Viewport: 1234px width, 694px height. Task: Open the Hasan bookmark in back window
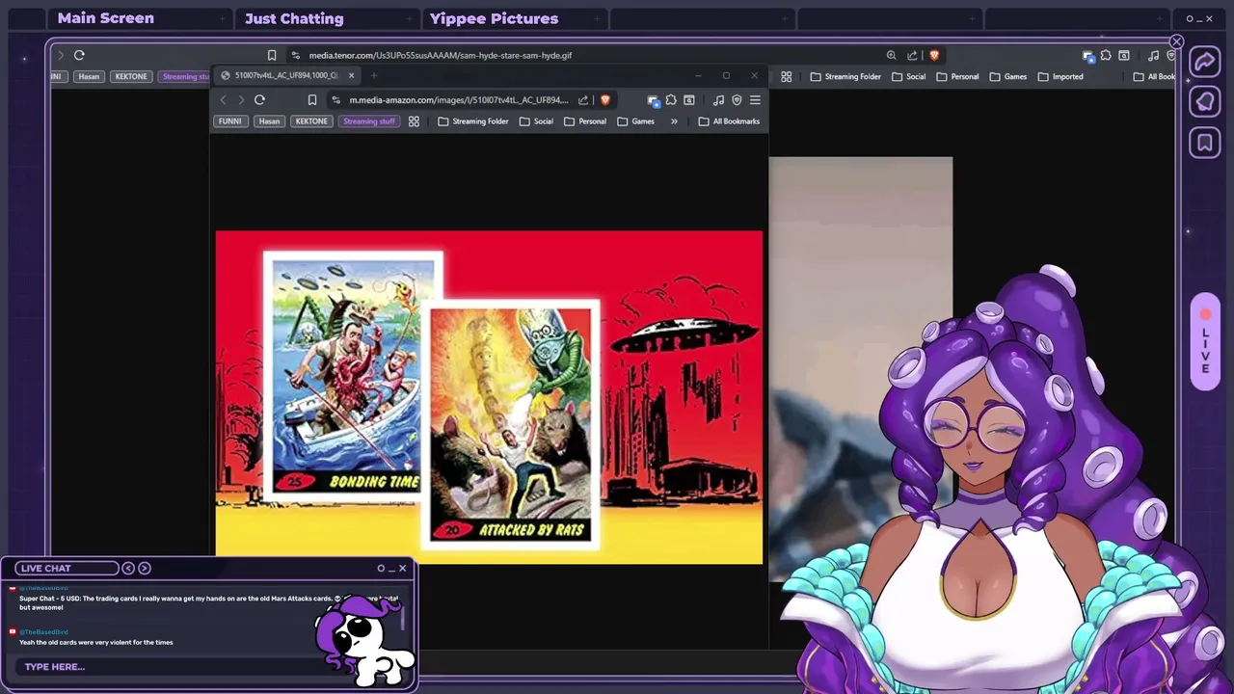pos(89,76)
